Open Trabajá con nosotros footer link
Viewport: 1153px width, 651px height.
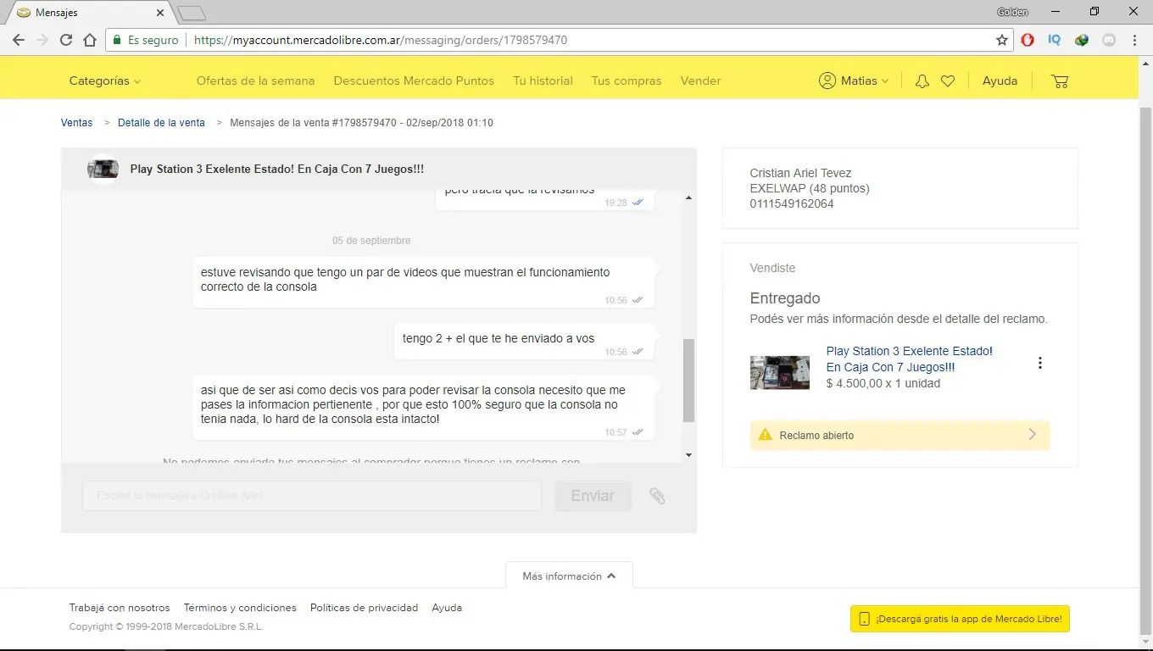pos(120,608)
